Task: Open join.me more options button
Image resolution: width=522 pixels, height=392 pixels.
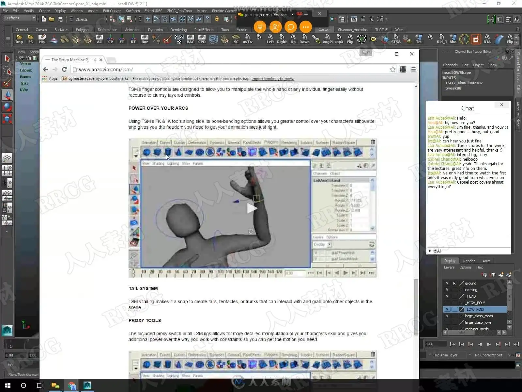Action: 306,27
